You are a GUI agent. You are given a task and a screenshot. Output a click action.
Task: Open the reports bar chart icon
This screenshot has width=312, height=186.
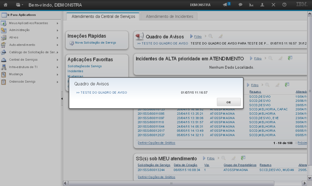click(x=251, y=5)
